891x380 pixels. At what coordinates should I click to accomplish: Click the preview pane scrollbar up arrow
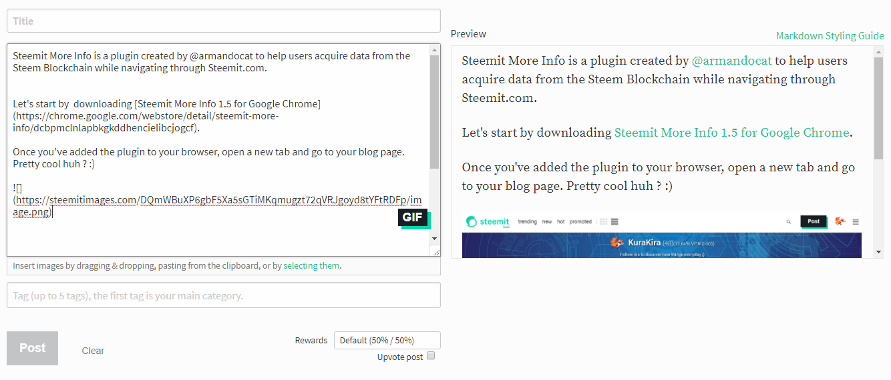[x=879, y=51]
